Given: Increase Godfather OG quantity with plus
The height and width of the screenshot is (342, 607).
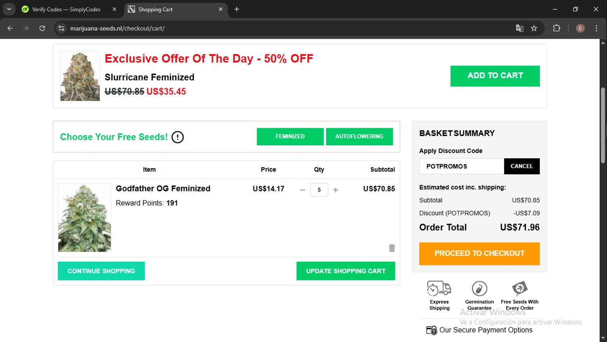Looking at the screenshot, I should (x=335, y=190).
